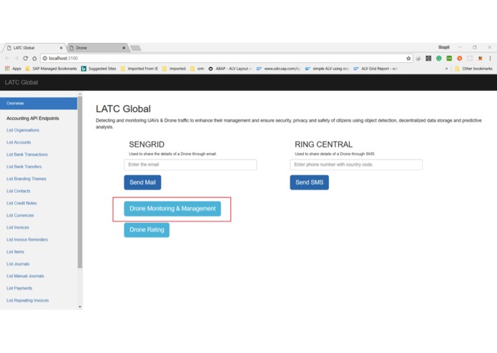The height and width of the screenshot is (353, 497).
Task: Switch to the Drone browser tab
Action: click(97, 48)
